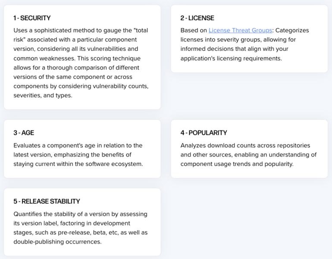Click the "double-publishing occurrences." text line

[57, 242]
